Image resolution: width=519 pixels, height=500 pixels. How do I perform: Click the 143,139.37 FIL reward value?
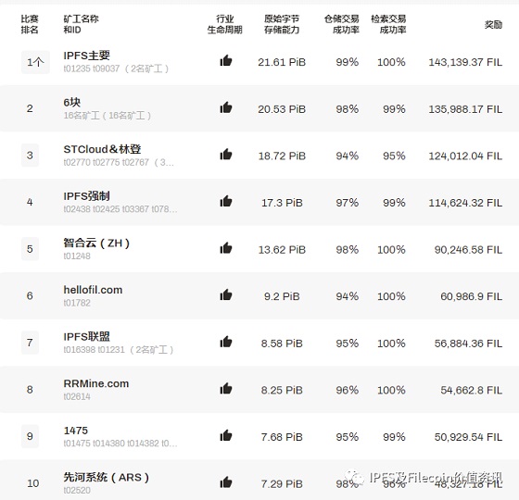(x=465, y=62)
